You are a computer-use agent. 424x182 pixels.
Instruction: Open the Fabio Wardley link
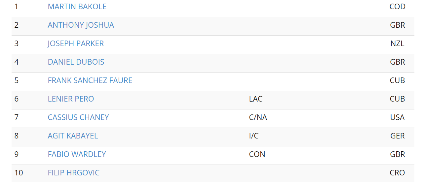point(77,154)
